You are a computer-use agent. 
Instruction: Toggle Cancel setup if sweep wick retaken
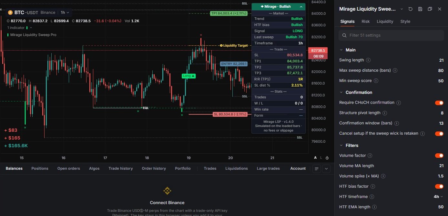pyautogui.click(x=439, y=134)
